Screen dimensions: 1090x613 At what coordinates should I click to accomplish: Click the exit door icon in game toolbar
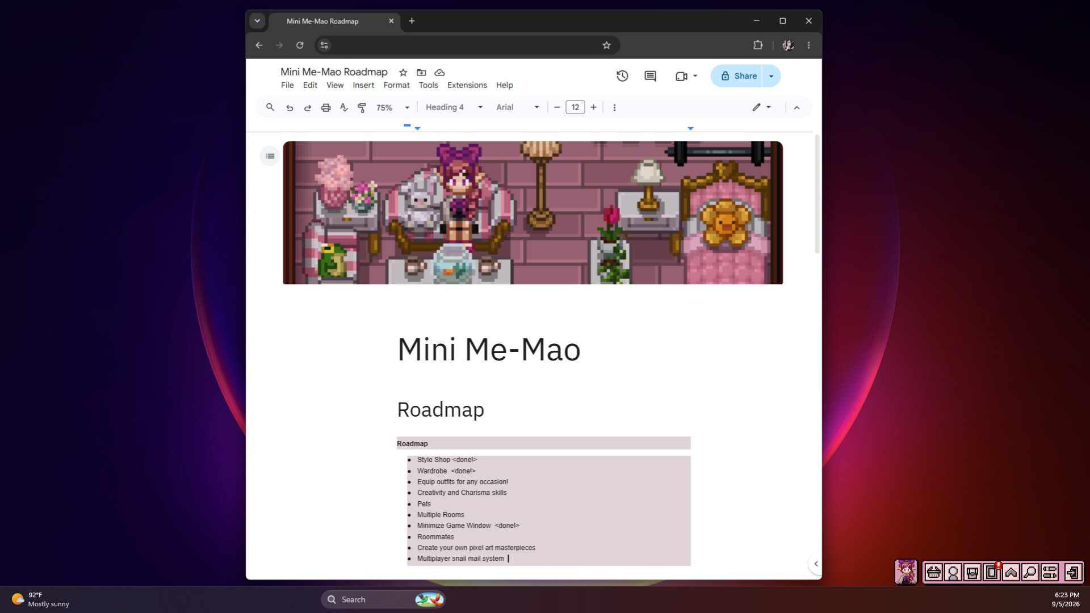pos(1072,572)
